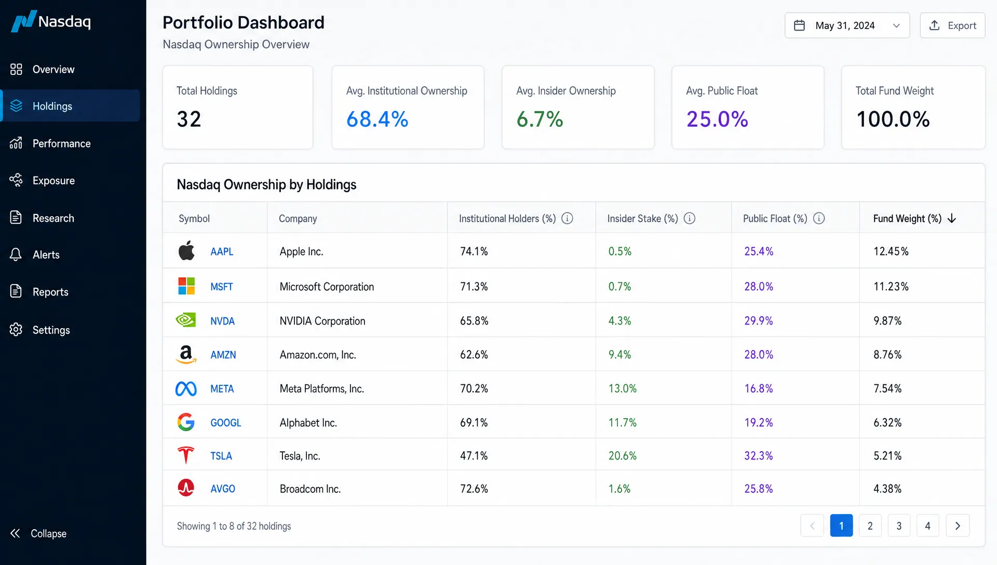Open the May 31, 2024 date dropdown
This screenshot has height=565, width=997.
point(847,25)
